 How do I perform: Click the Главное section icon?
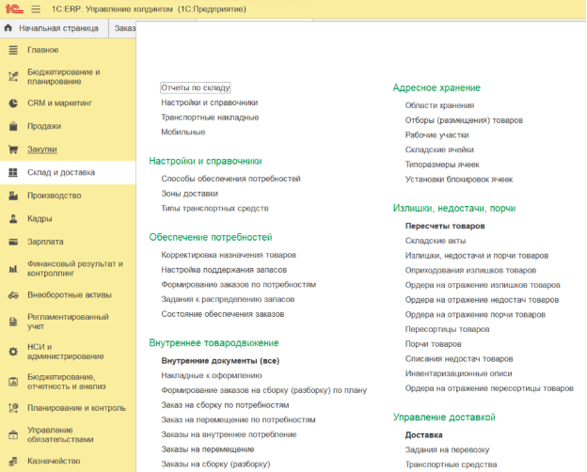coord(13,50)
